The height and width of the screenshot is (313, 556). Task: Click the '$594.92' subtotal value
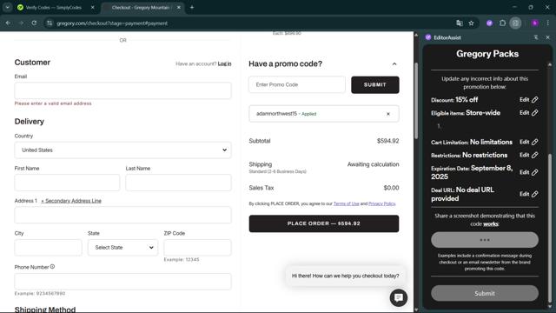pyautogui.click(x=388, y=141)
